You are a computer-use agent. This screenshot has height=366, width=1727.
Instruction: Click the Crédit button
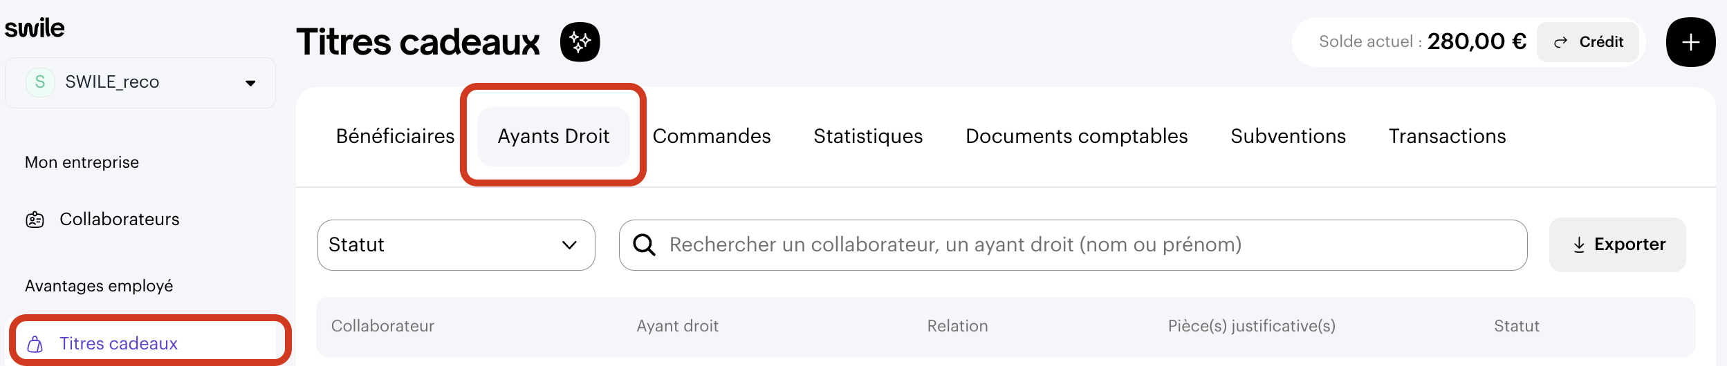tap(1588, 42)
